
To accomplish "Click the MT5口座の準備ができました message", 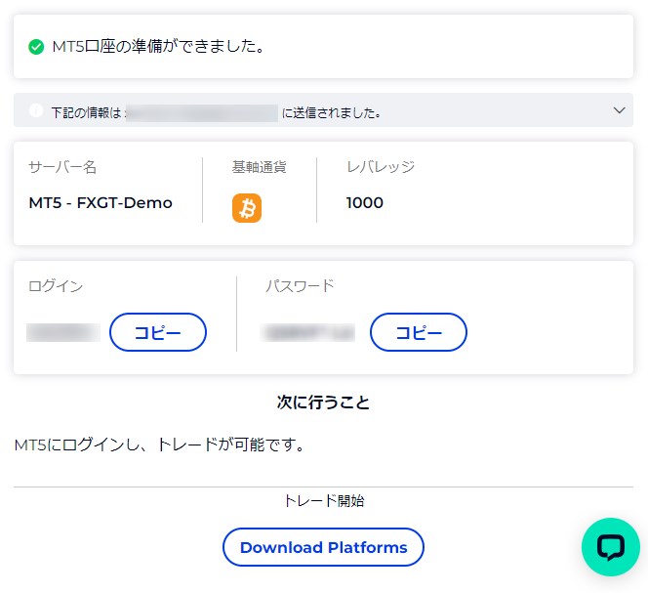I will [x=159, y=46].
